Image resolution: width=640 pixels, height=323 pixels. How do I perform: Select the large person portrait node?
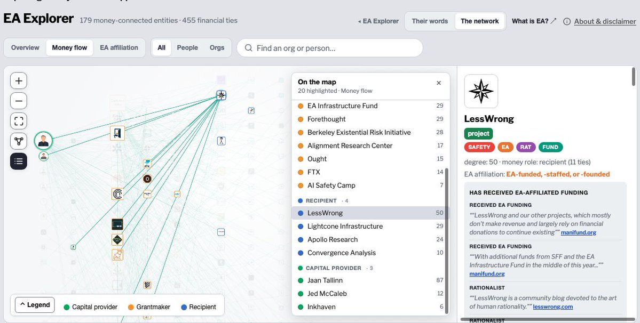pos(43,141)
